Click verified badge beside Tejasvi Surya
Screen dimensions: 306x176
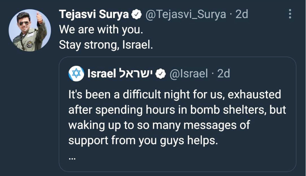tap(136, 14)
